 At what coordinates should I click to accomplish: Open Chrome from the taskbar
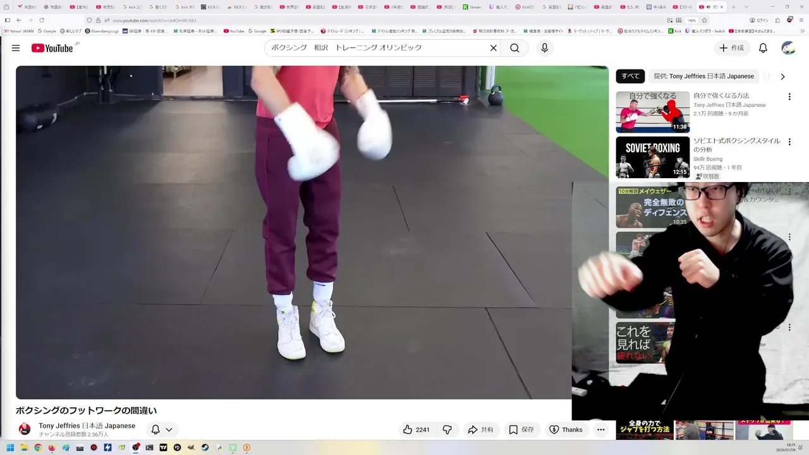click(x=37, y=448)
